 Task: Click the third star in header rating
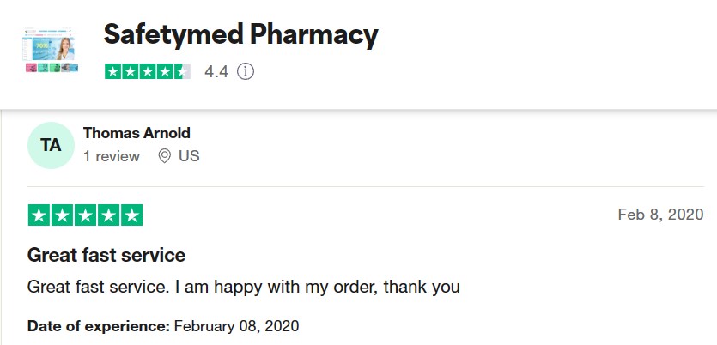click(x=147, y=72)
